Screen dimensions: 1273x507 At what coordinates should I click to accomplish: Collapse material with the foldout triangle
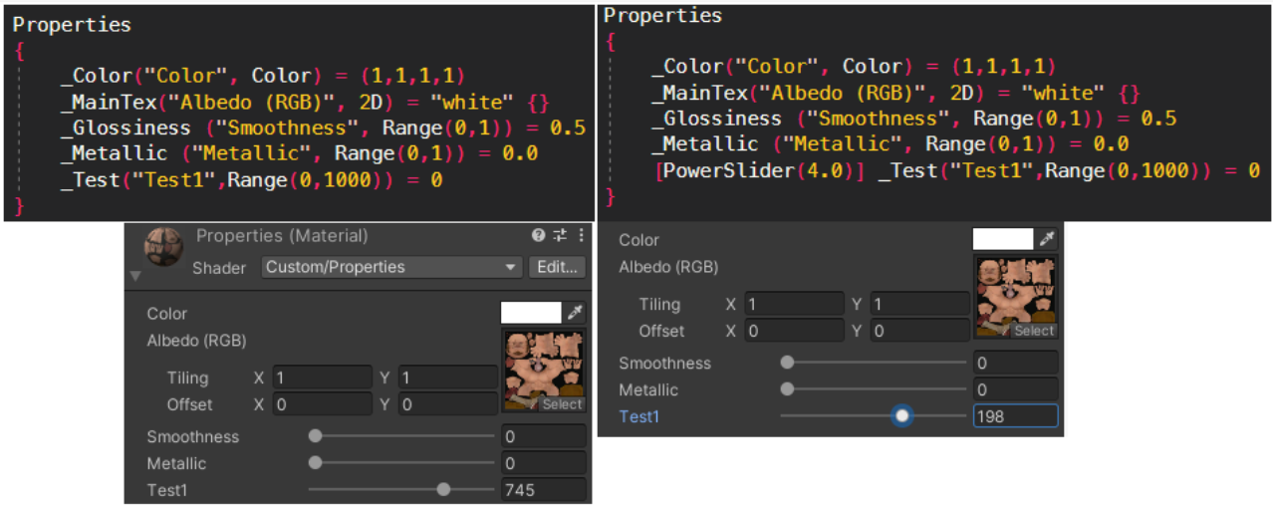point(135,276)
